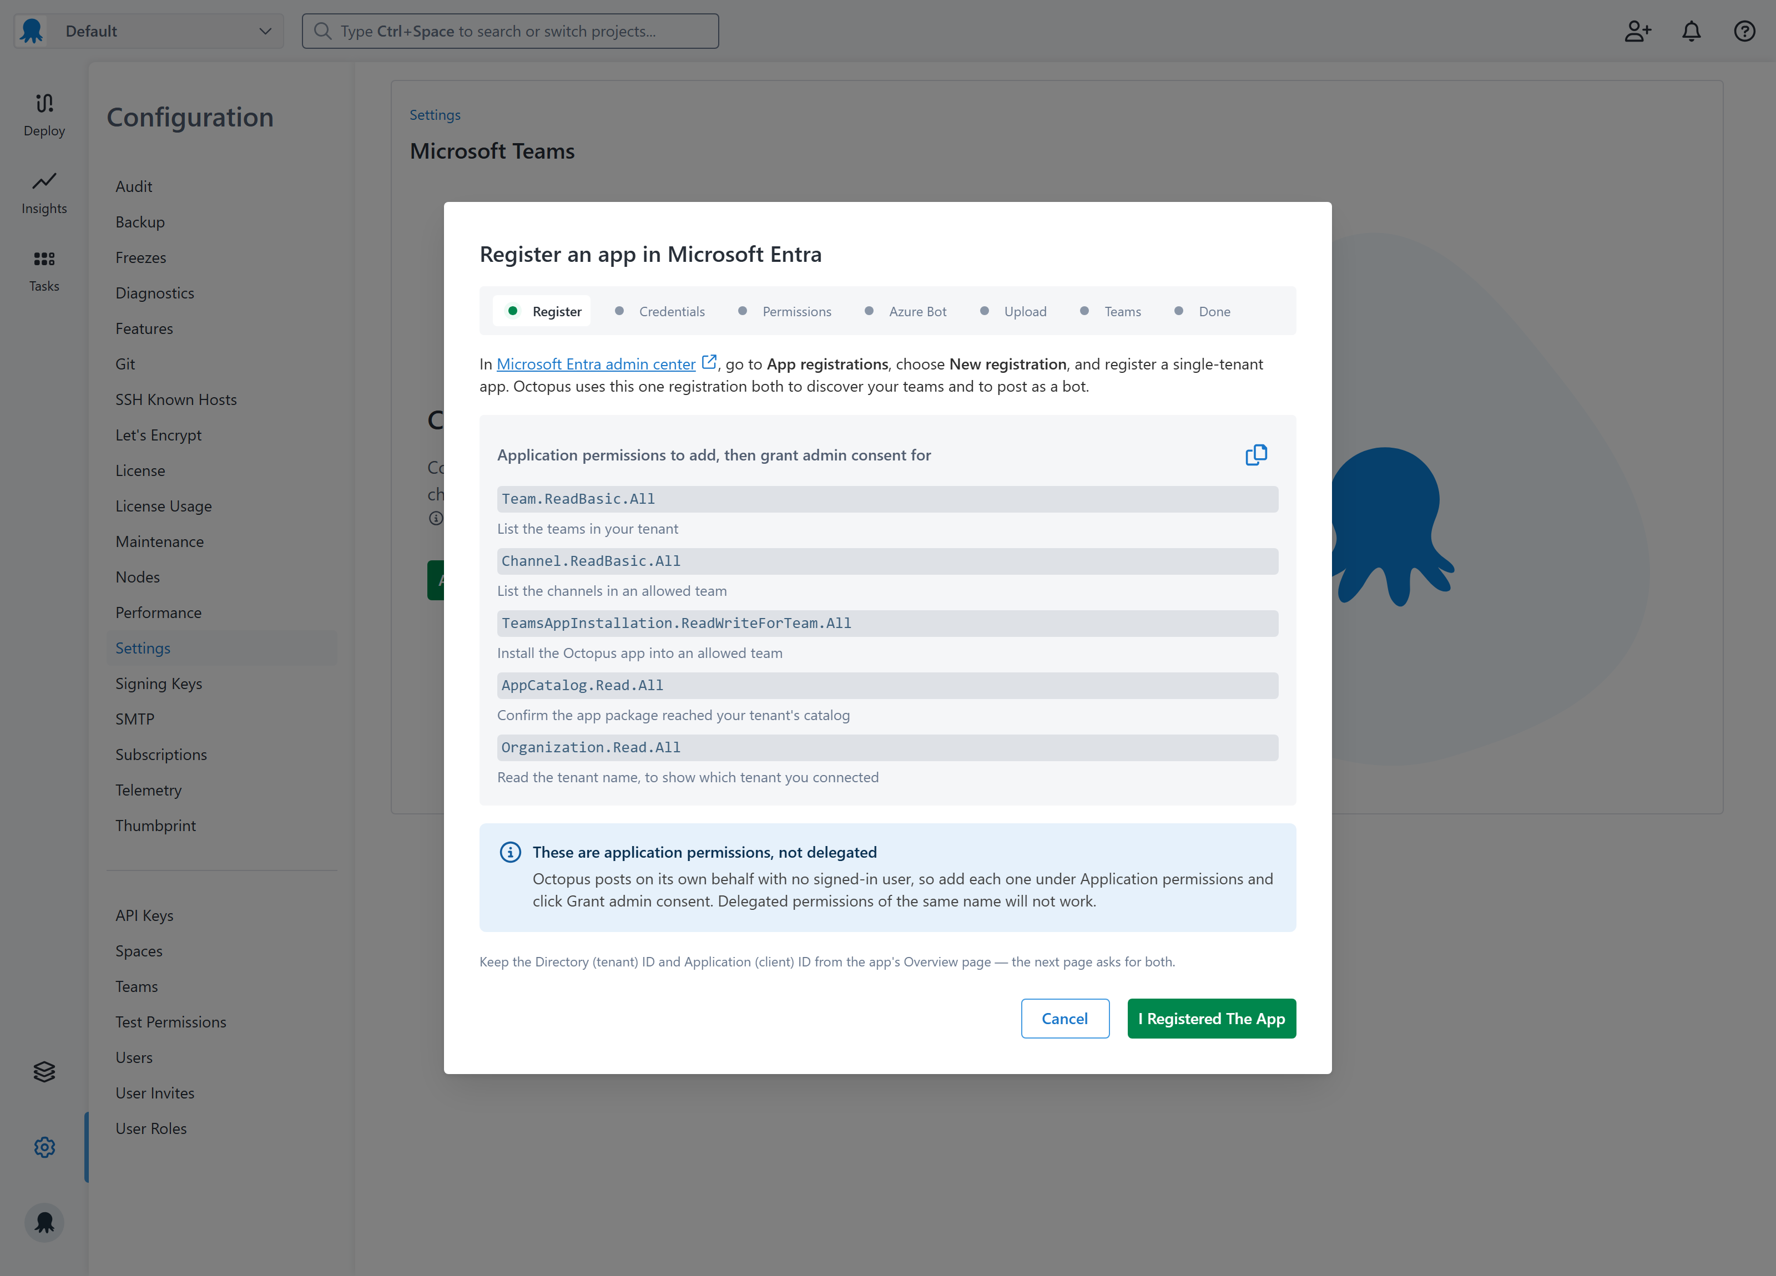The height and width of the screenshot is (1276, 1776).
Task: Click the Octopus logo in the top bar
Action: (x=32, y=31)
